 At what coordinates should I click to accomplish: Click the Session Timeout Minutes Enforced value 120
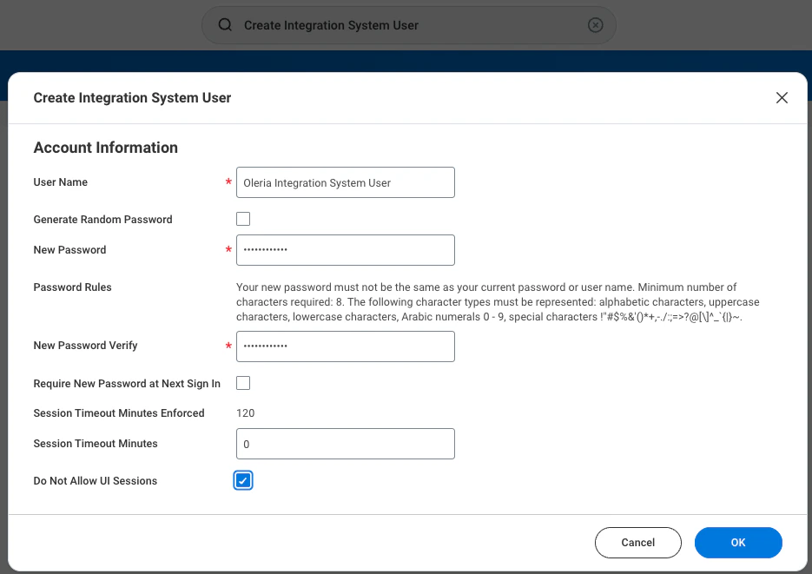[246, 413]
